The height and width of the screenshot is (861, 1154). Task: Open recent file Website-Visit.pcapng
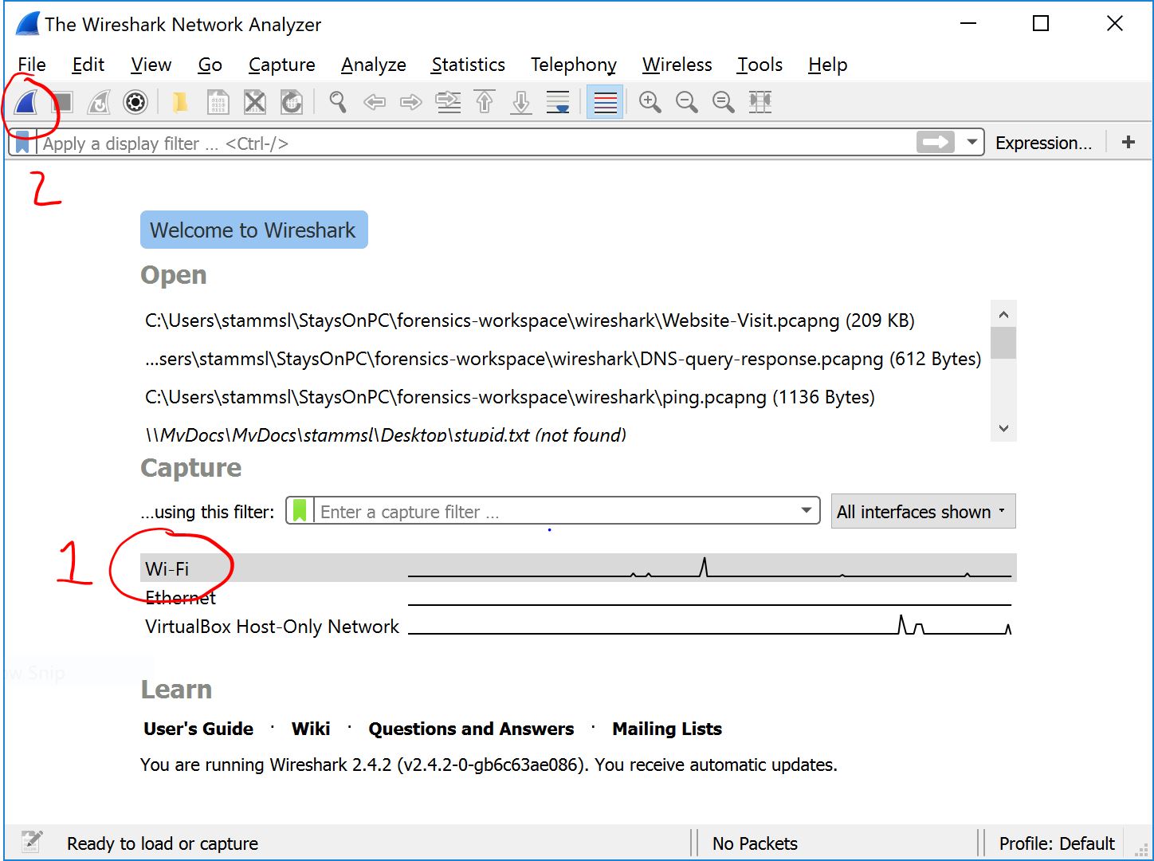(529, 320)
